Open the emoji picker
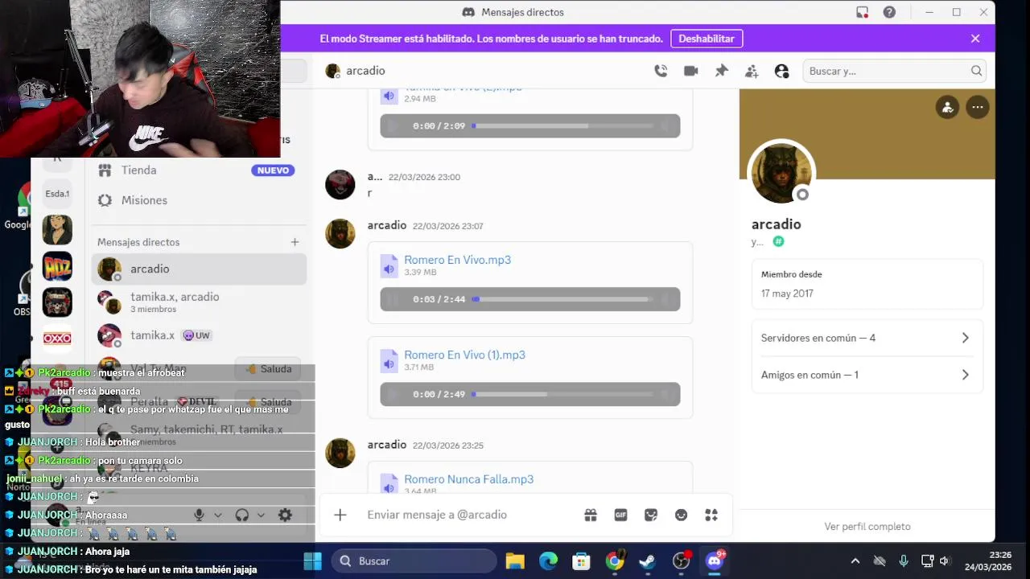 tap(682, 515)
